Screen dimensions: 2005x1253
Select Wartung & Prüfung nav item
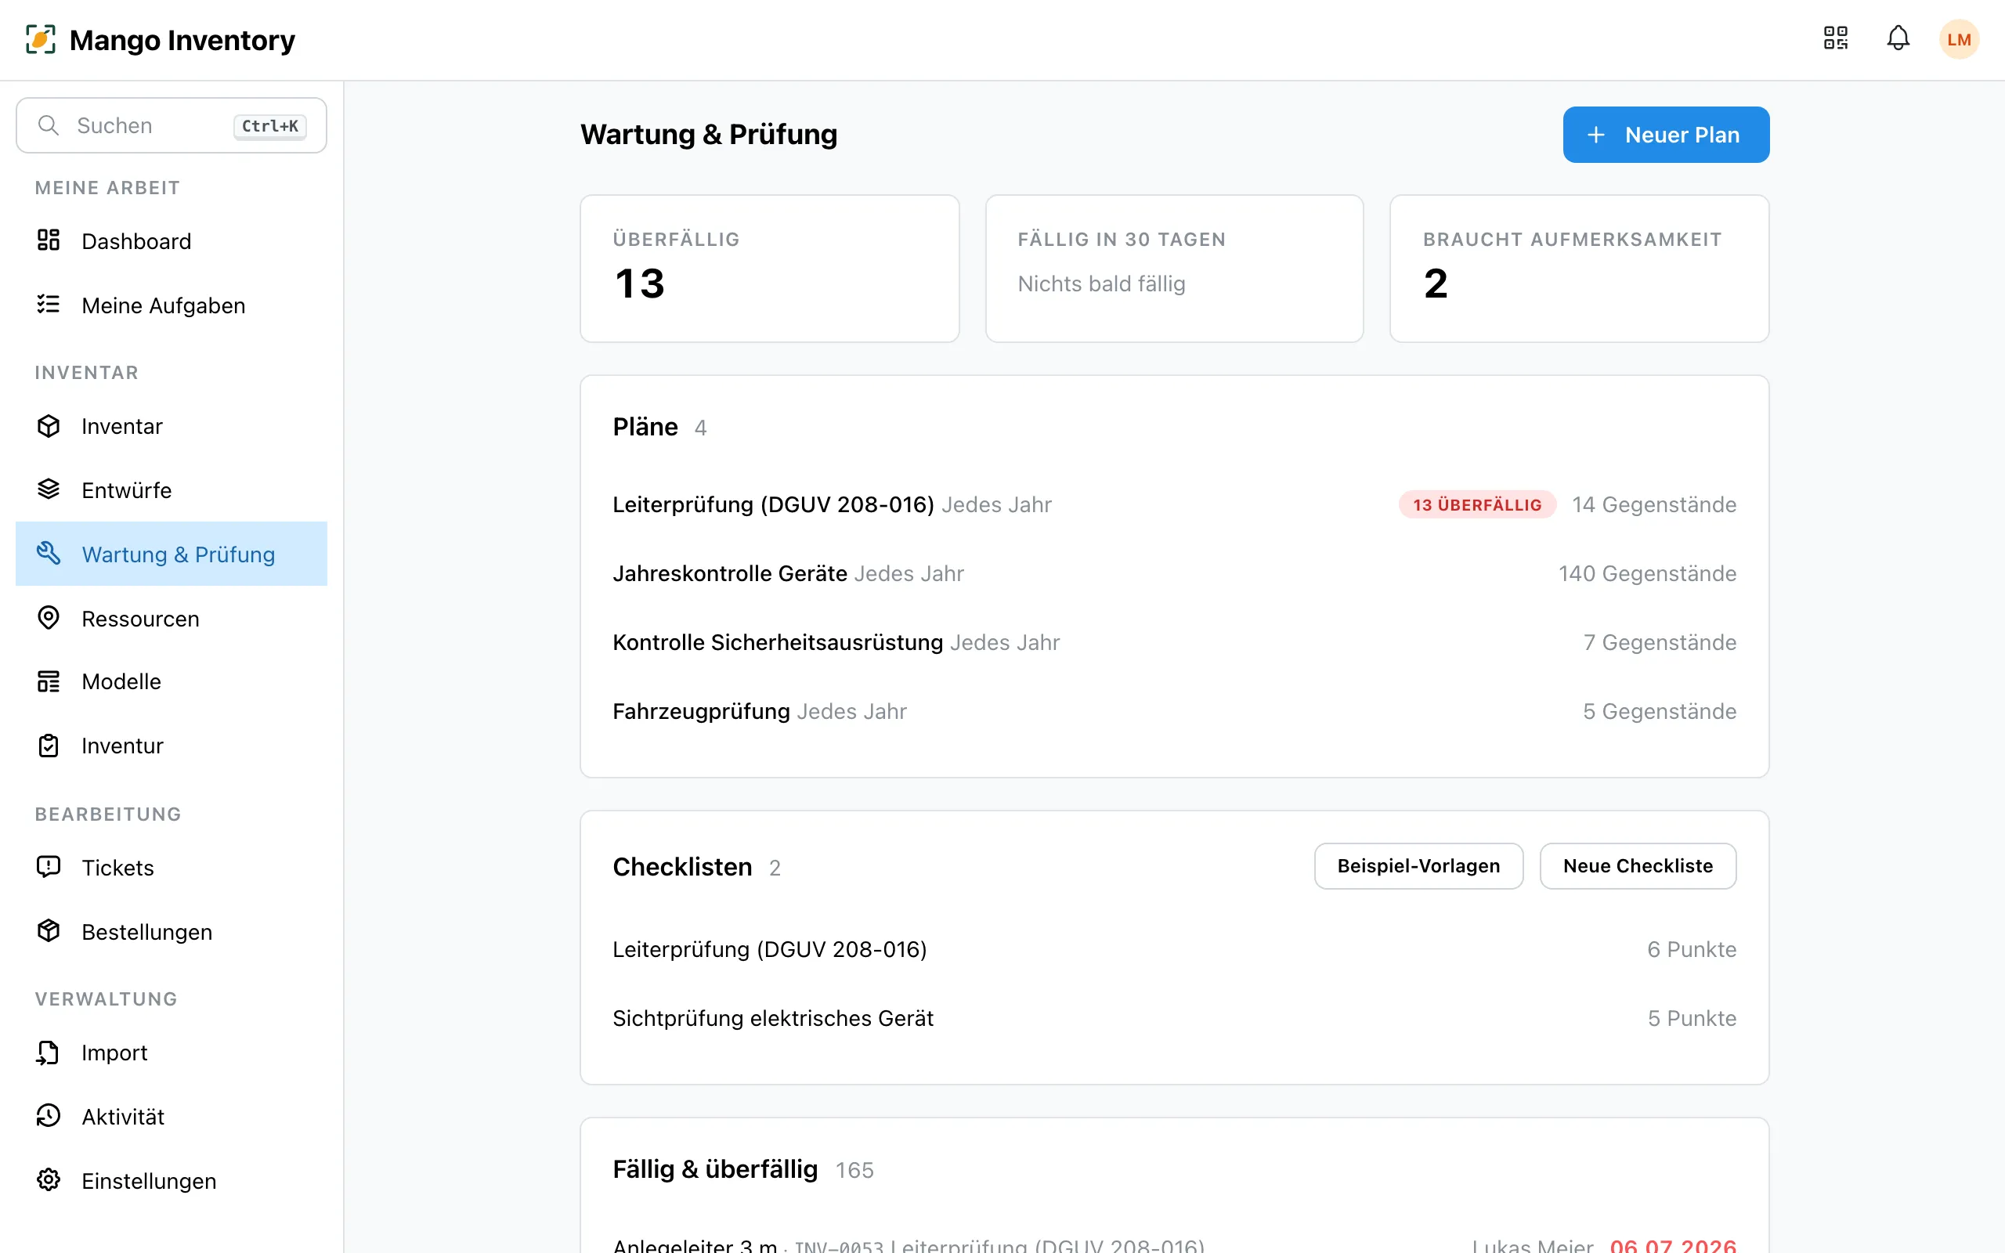coord(172,554)
